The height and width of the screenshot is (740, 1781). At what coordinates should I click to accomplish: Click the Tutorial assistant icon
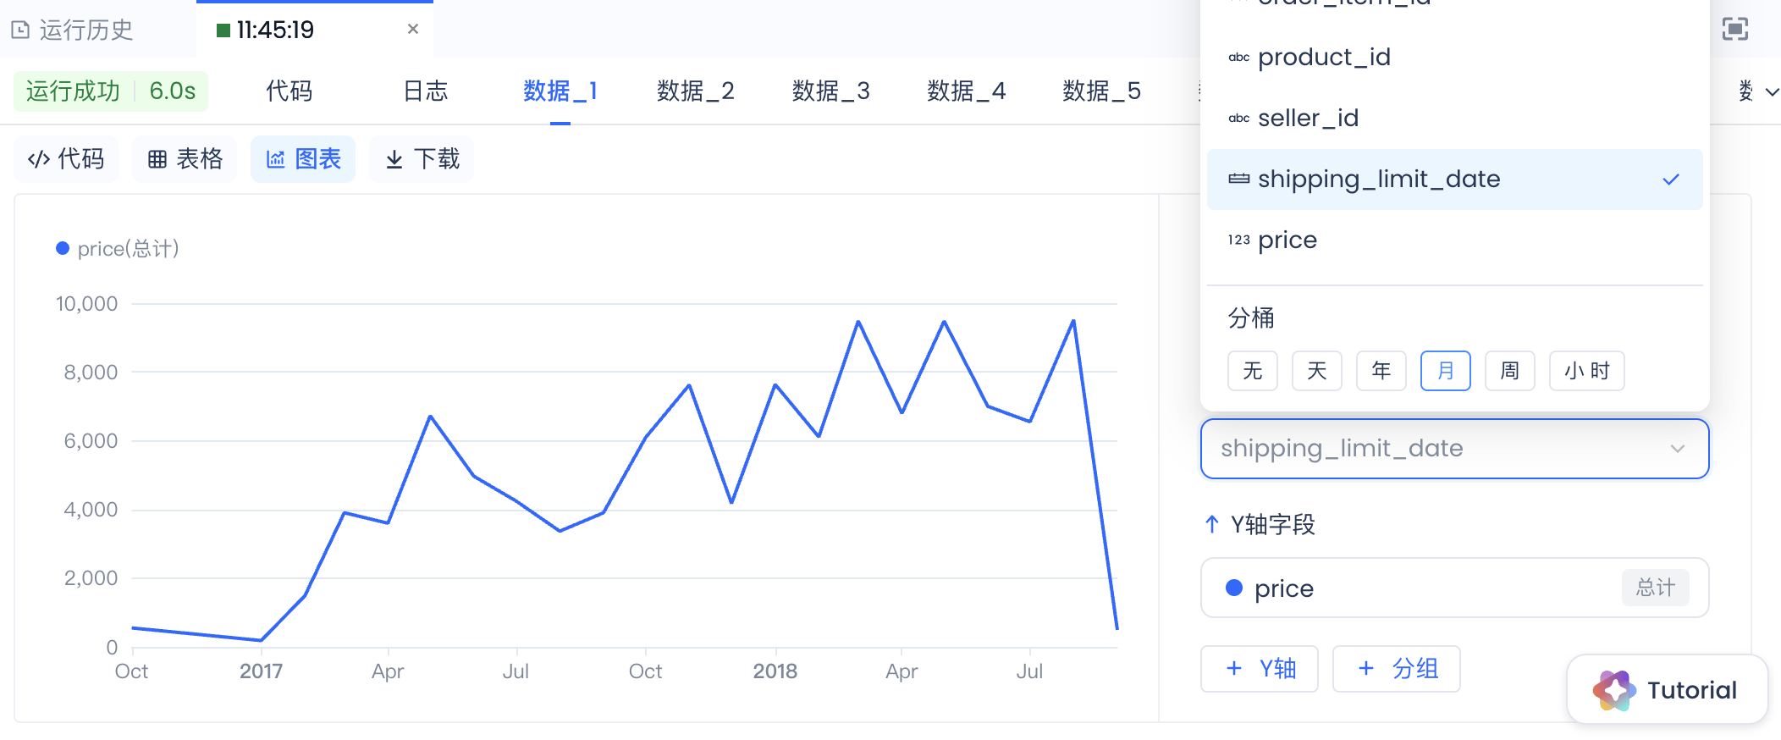1613,691
